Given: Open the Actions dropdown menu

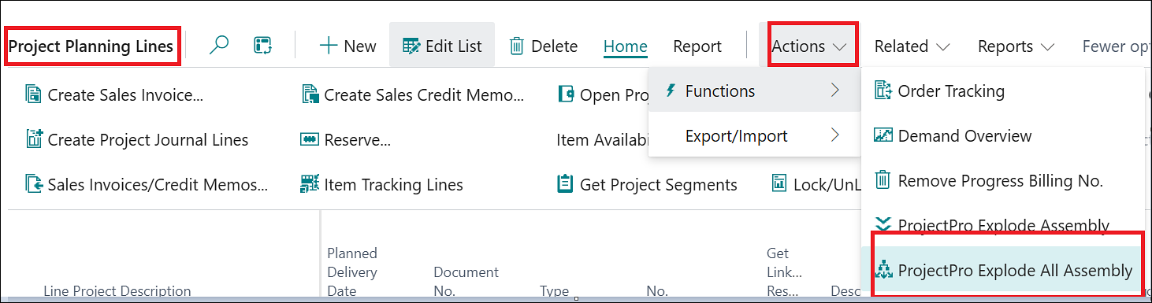Looking at the screenshot, I should (809, 46).
